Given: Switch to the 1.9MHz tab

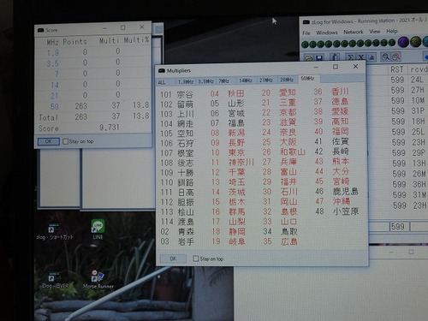Looking at the screenshot, I should click(186, 82).
